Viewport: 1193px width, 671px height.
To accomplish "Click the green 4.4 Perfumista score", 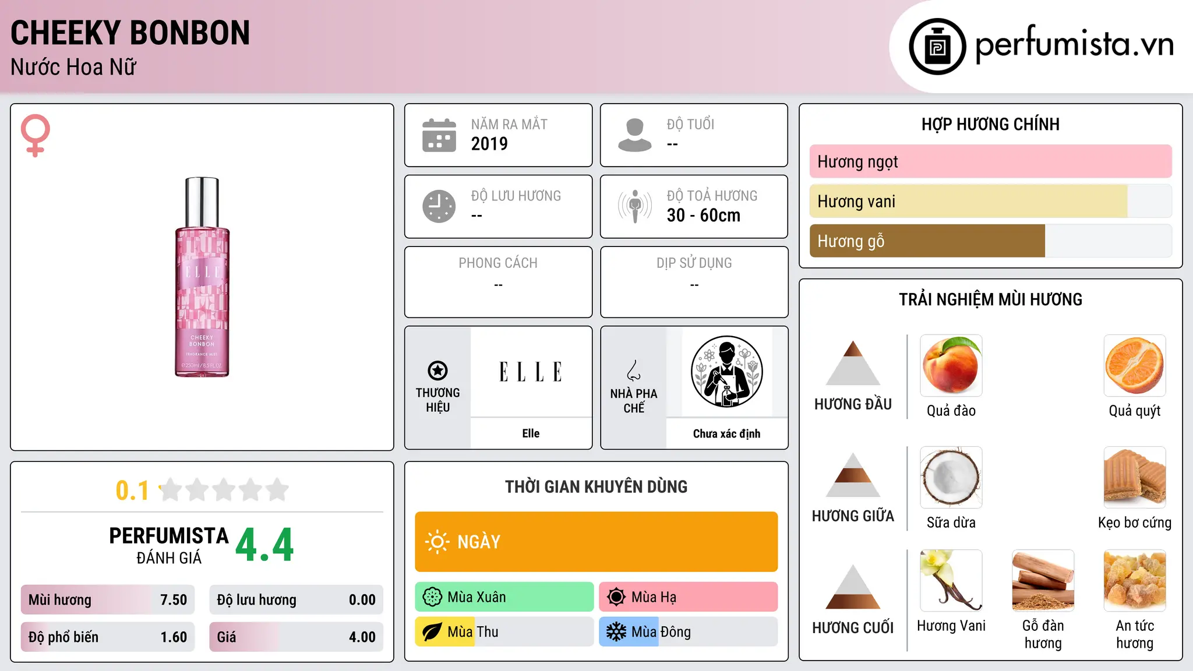I will tap(265, 545).
